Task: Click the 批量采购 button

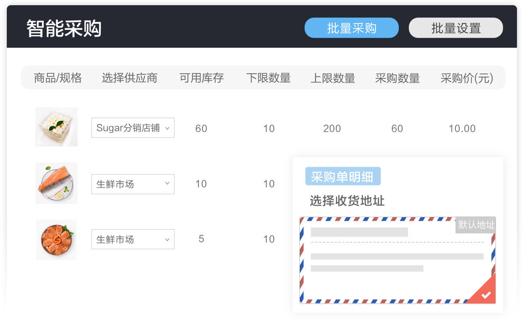Action: click(x=351, y=28)
